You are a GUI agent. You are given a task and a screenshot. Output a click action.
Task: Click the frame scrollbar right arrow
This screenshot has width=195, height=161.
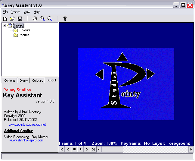click(191, 149)
